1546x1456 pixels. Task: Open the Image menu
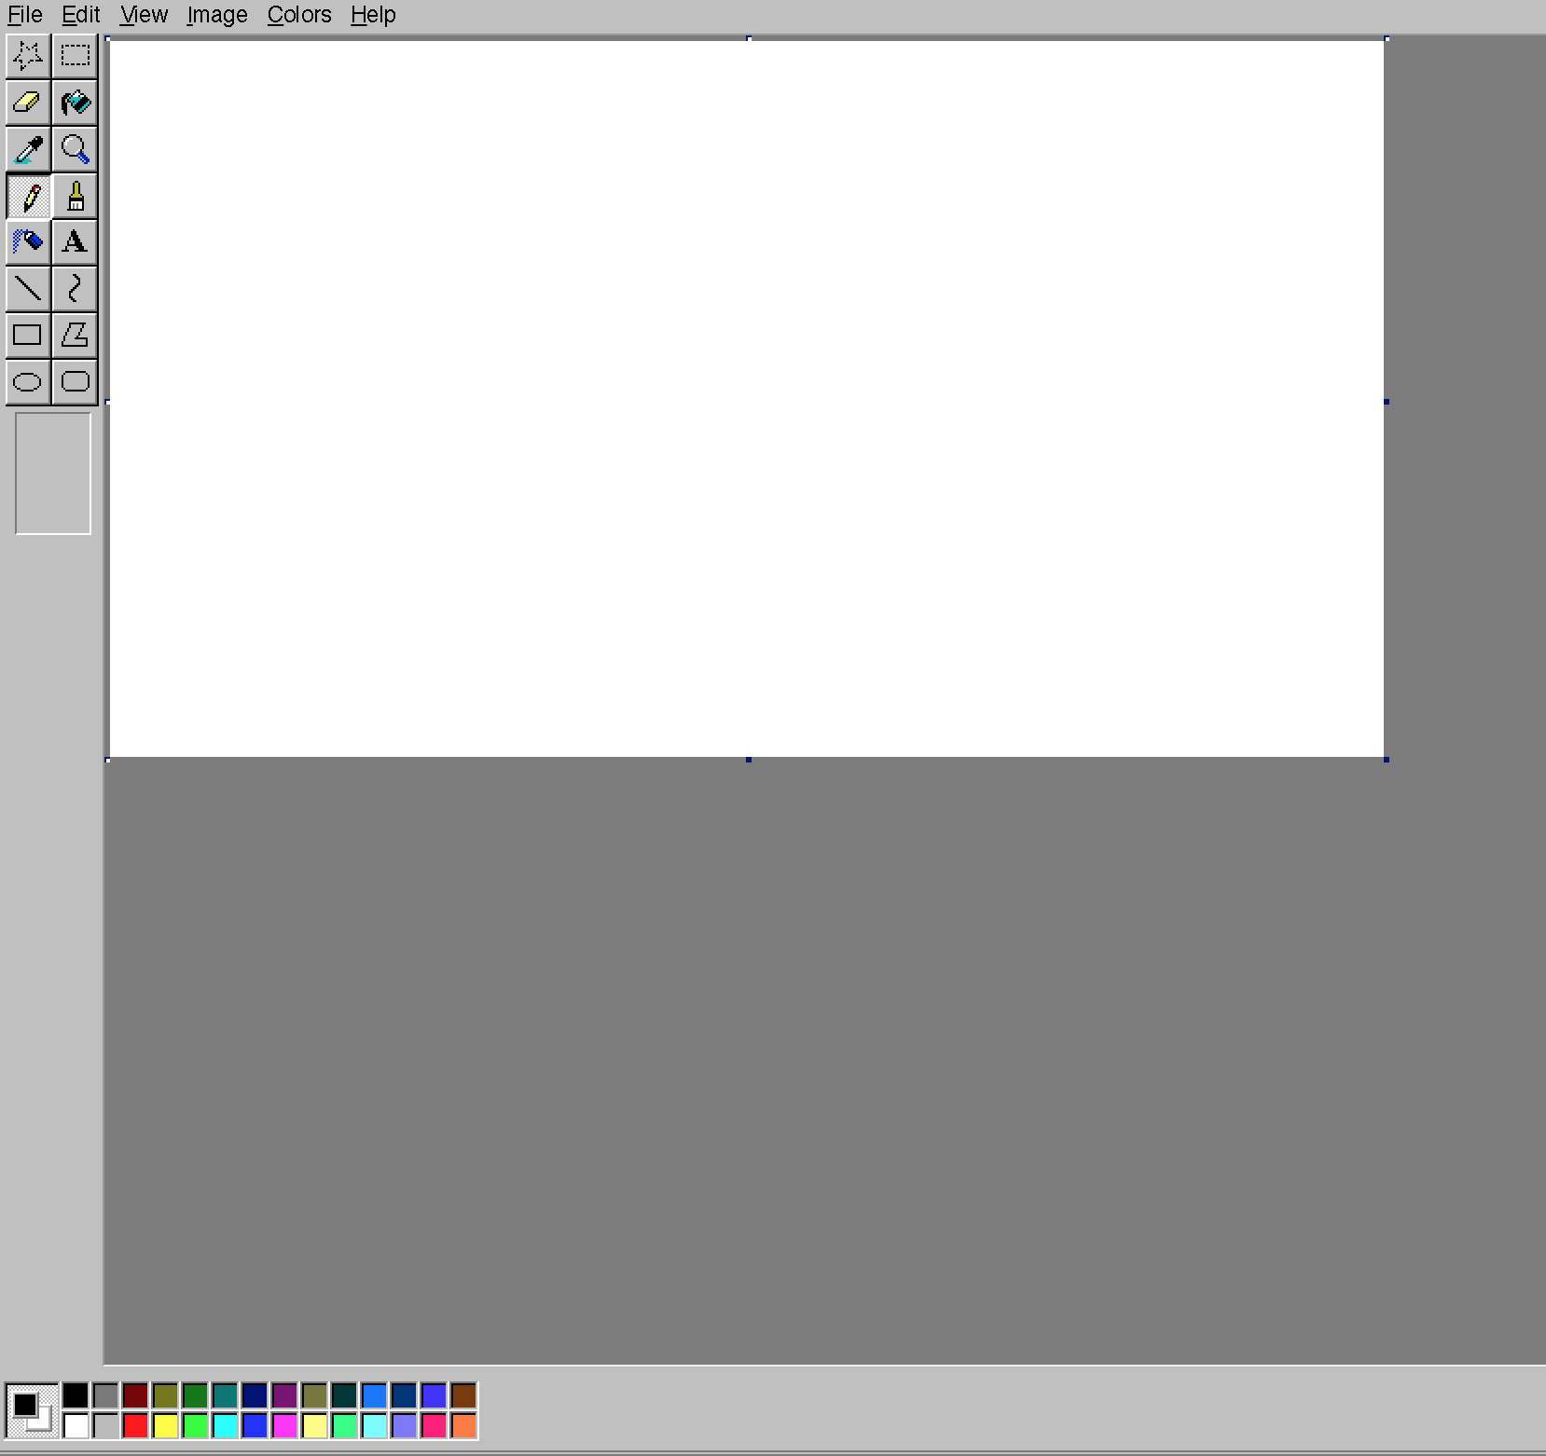[x=216, y=14]
